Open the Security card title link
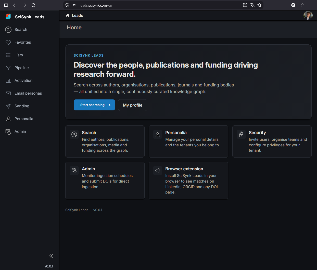317x270 pixels. 257,133
